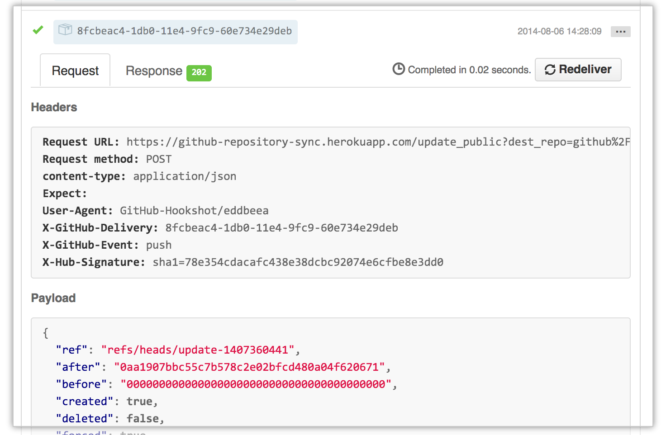Click the 2014-08-06 14:28:09 timestamp
Viewport: 666px width, 435px height.
[x=559, y=32]
